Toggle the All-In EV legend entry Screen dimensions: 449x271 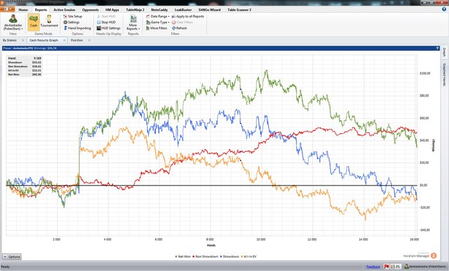(248, 256)
